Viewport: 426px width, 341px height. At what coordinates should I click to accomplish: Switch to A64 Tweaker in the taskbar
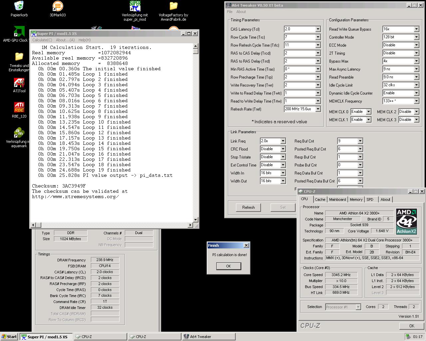point(209,337)
